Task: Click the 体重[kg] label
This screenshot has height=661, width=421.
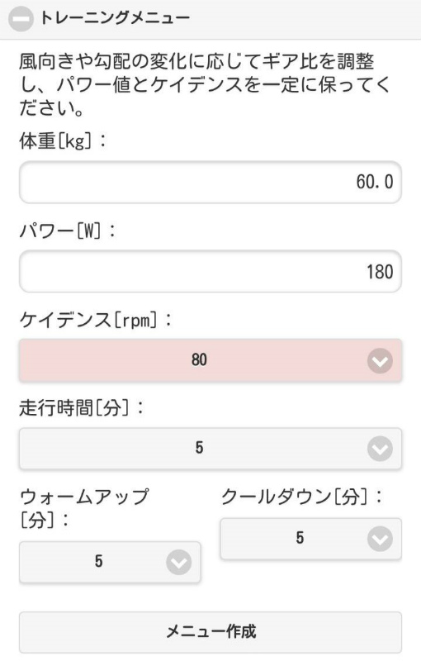Action: [63, 140]
